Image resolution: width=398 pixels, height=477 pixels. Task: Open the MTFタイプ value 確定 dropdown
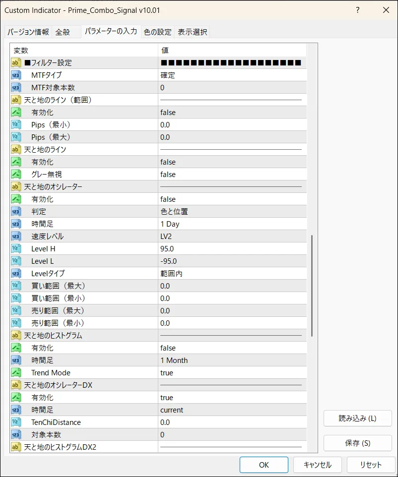(231, 75)
